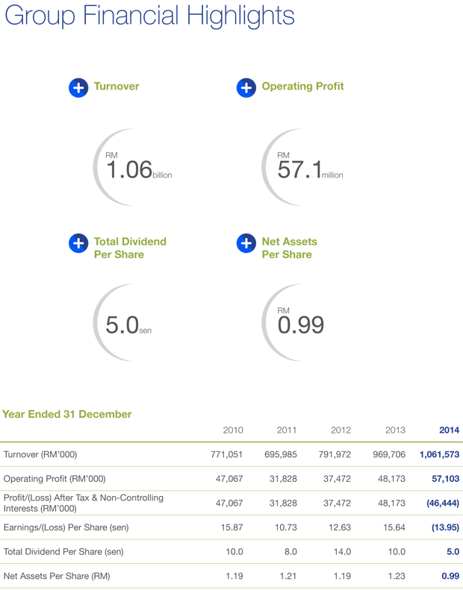Screen dimensions: 463x590
Task: Expand the Operating Profit plus icon
Action: point(246,87)
